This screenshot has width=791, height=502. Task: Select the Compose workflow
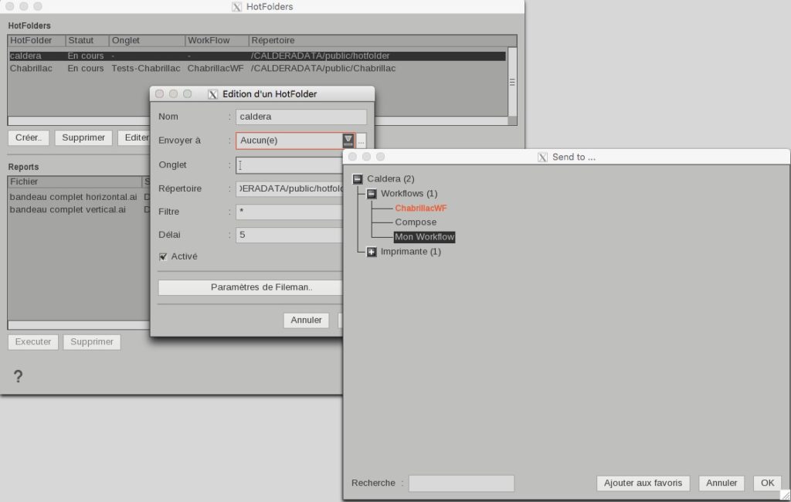415,222
